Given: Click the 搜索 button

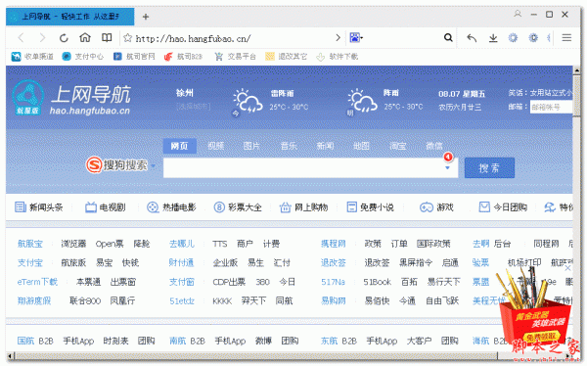Looking at the screenshot, I should click(489, 167).
